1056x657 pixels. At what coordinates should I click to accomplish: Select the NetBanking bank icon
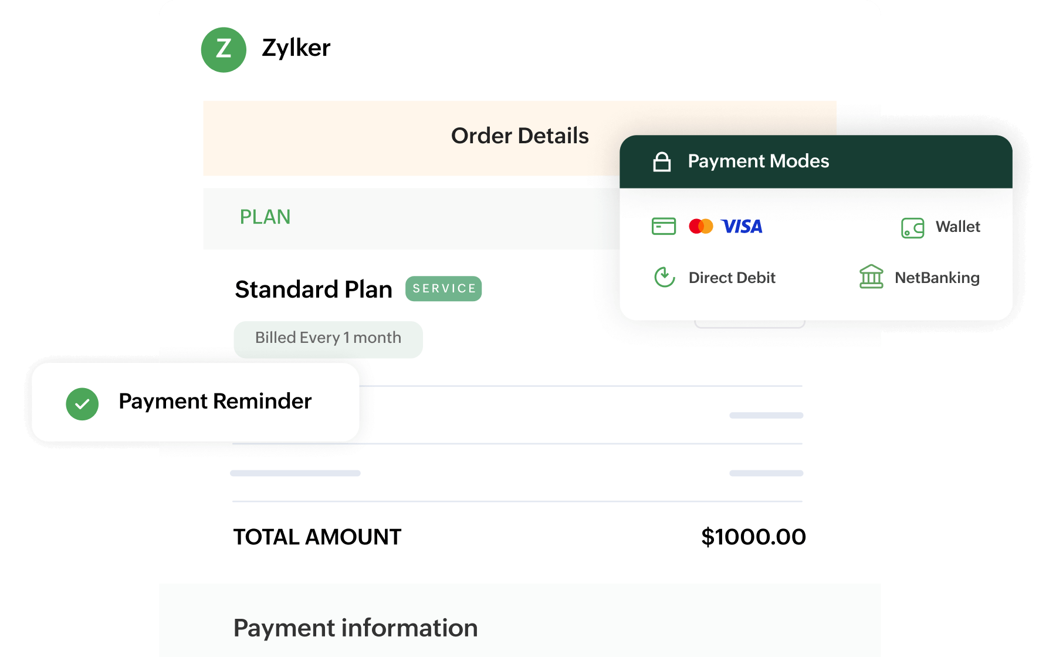coord(871,277)
